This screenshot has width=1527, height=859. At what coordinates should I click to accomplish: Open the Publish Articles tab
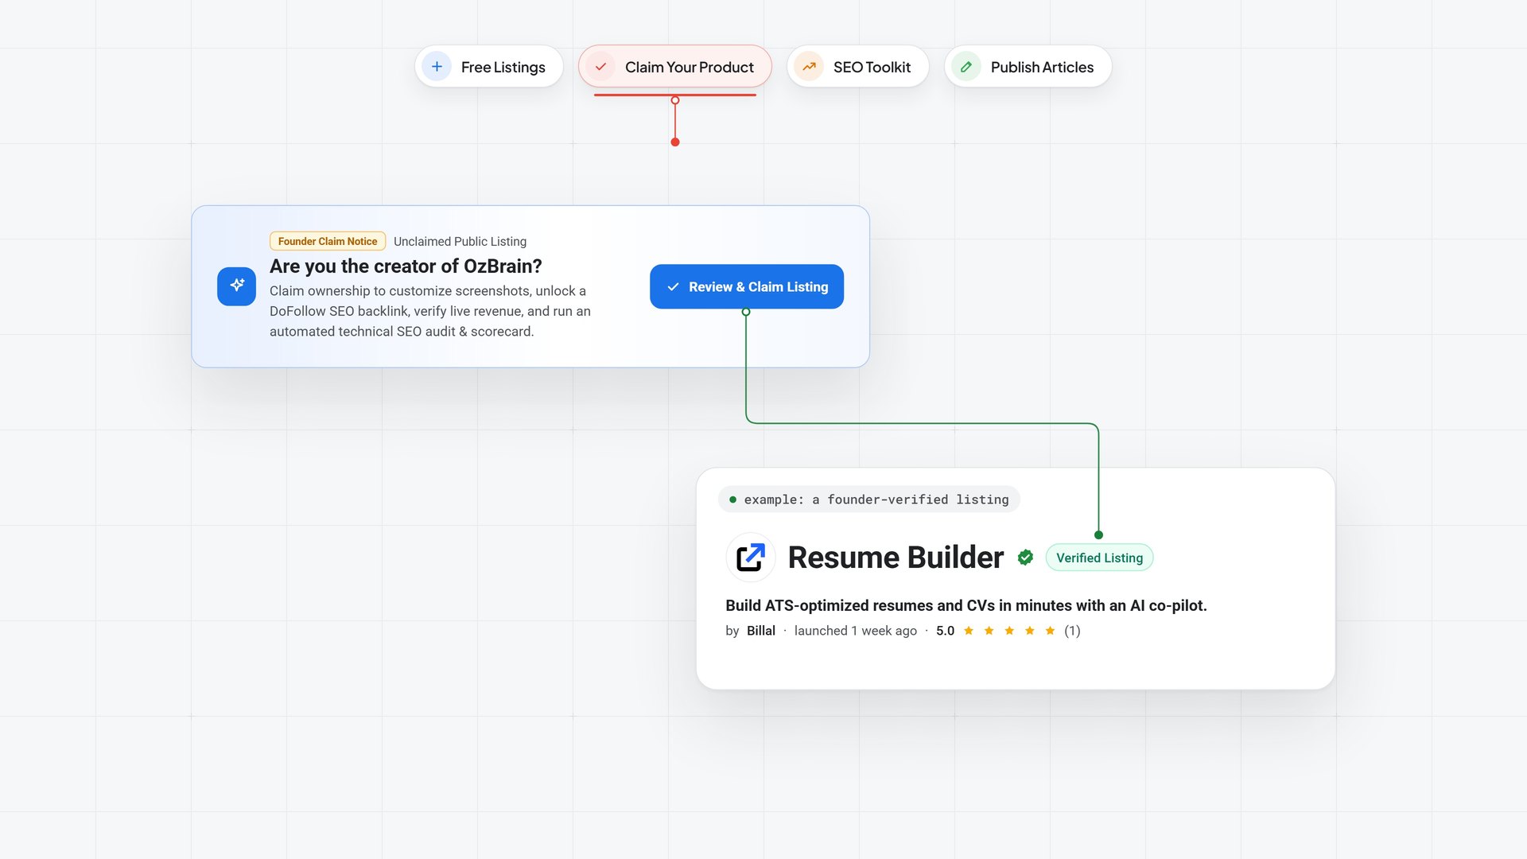tap(1028, 67)
